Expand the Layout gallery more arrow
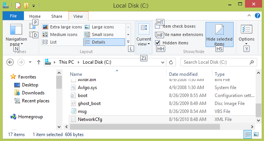The image size is (264, 141). 128,42
